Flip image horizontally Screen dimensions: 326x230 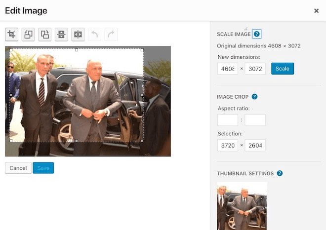[x=78, y=34]
